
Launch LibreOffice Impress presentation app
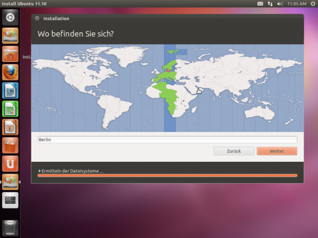tap(10, 127)
